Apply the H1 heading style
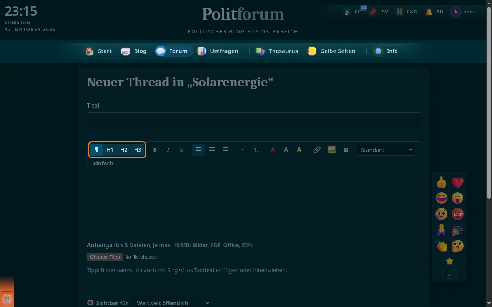The image size is (492, 307). point(110,150)
